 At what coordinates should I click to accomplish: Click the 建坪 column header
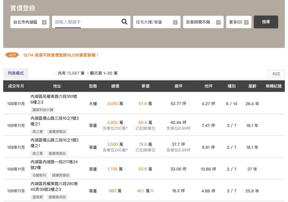tap(178, 86)
